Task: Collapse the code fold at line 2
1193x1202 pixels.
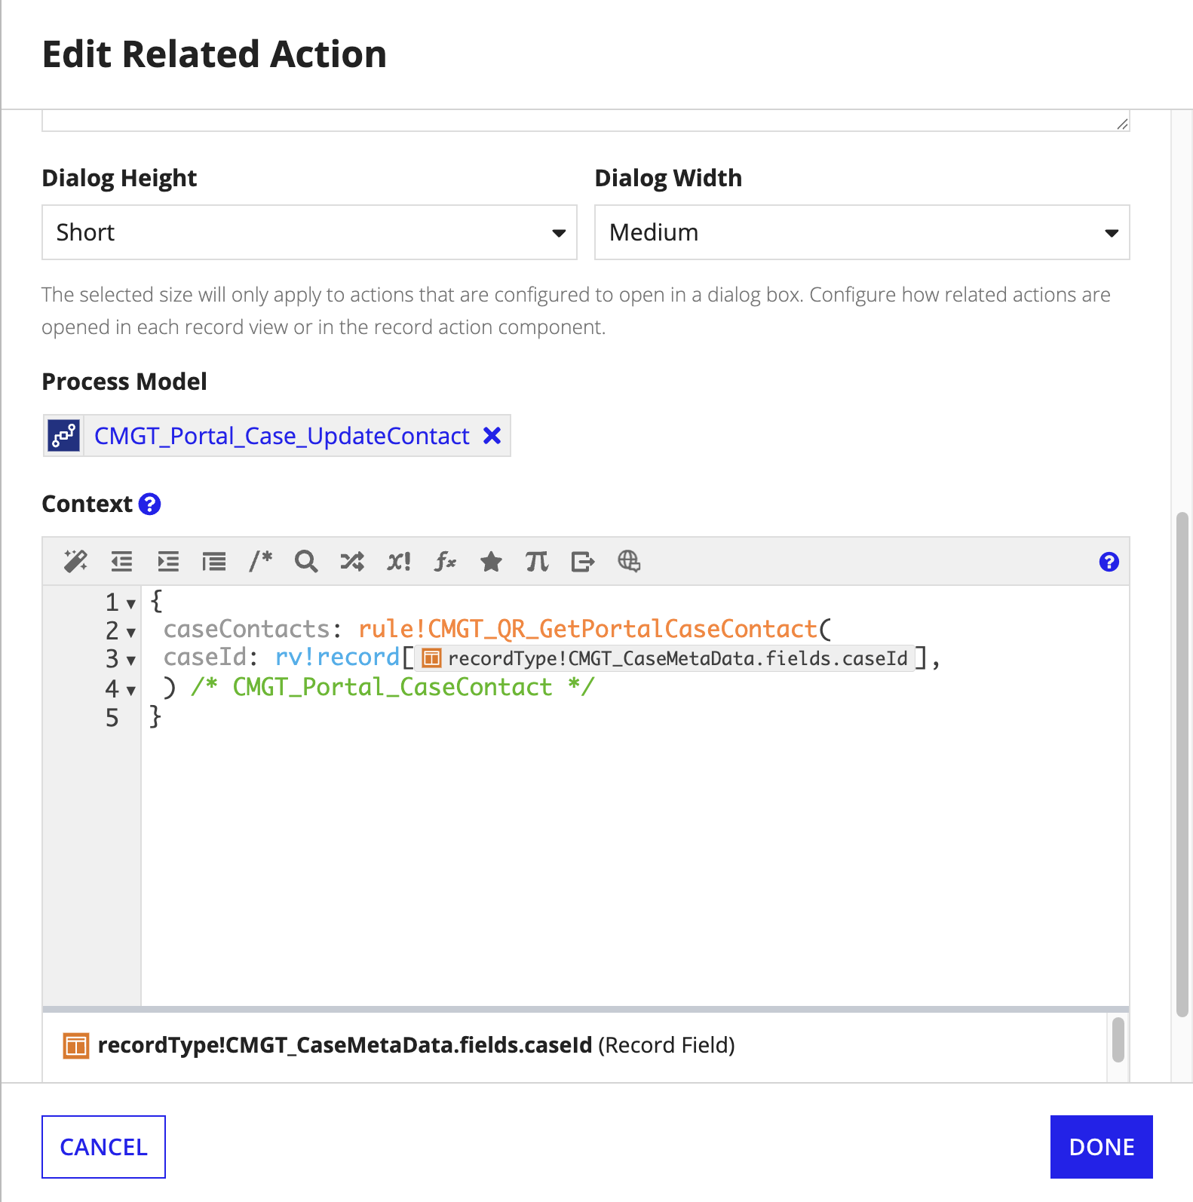Action: coord(131,632)
